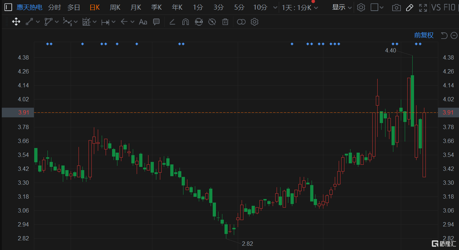Switch to 1分 period tab

[x=198, y=7]
